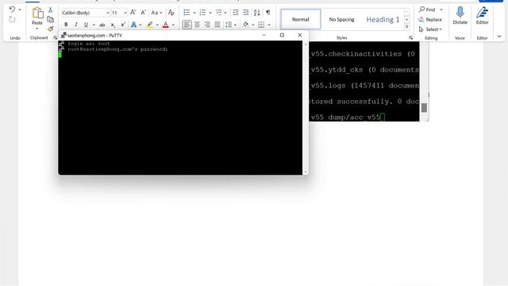Clear all formatting icon
Screen dimensions: 508x286
[171, 13]
